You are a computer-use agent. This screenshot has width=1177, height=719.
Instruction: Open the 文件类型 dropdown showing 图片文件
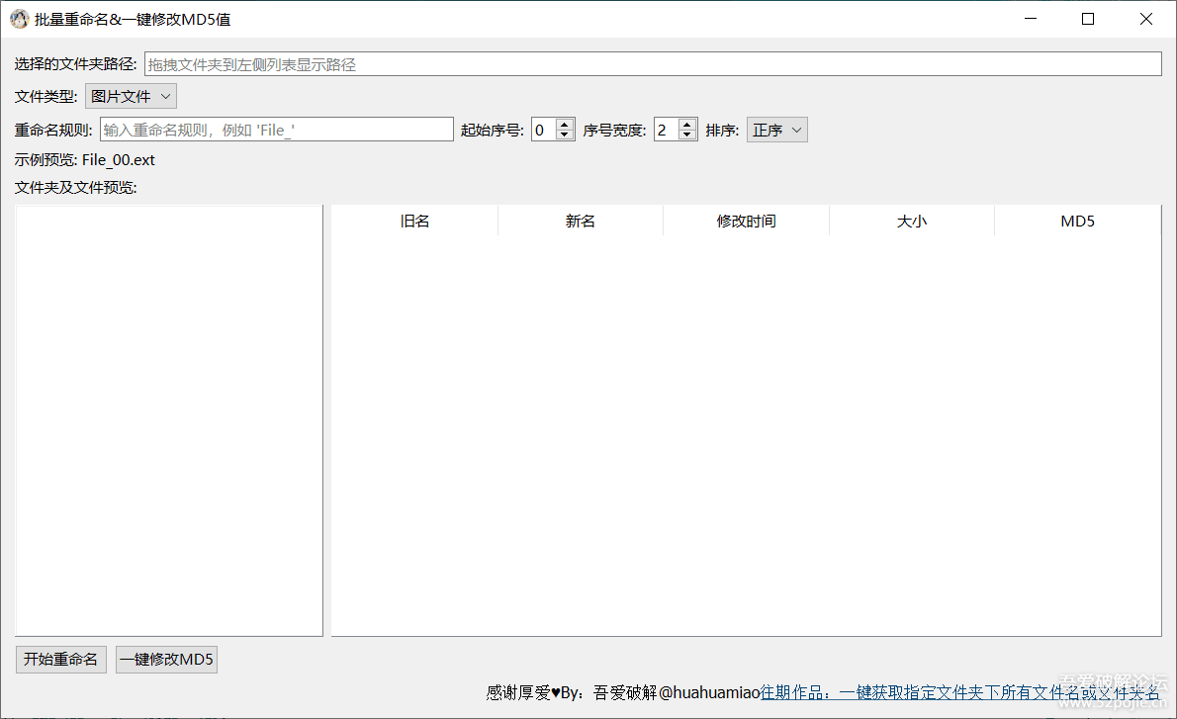pos(132,97)
